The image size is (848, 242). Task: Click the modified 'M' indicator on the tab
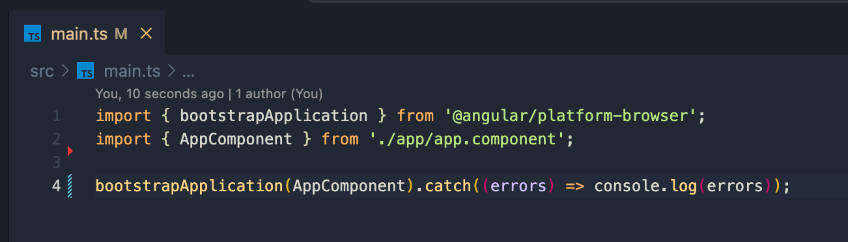[120, 34]
